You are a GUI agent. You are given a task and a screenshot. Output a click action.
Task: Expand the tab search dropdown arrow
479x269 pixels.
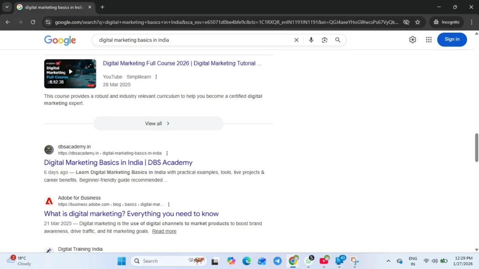(x=7, y=7)
